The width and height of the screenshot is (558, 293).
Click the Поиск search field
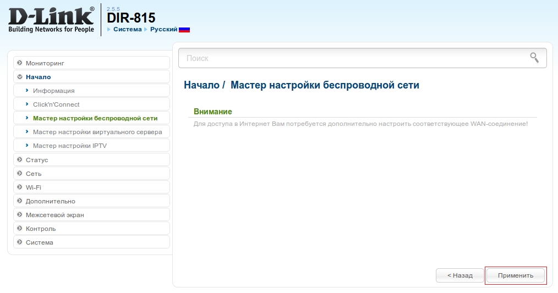[352, 58]
